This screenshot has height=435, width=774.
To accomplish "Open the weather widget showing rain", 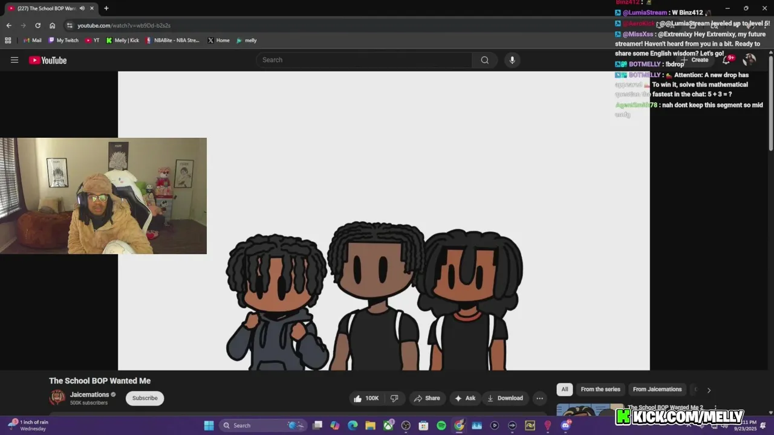I will point(28,425).
